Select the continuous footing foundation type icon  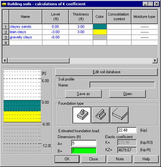click(100, 115)
